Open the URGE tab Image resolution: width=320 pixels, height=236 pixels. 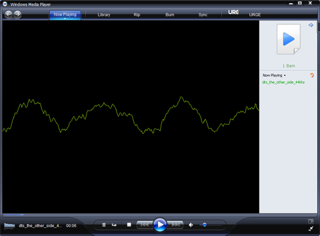pos(255,15)
